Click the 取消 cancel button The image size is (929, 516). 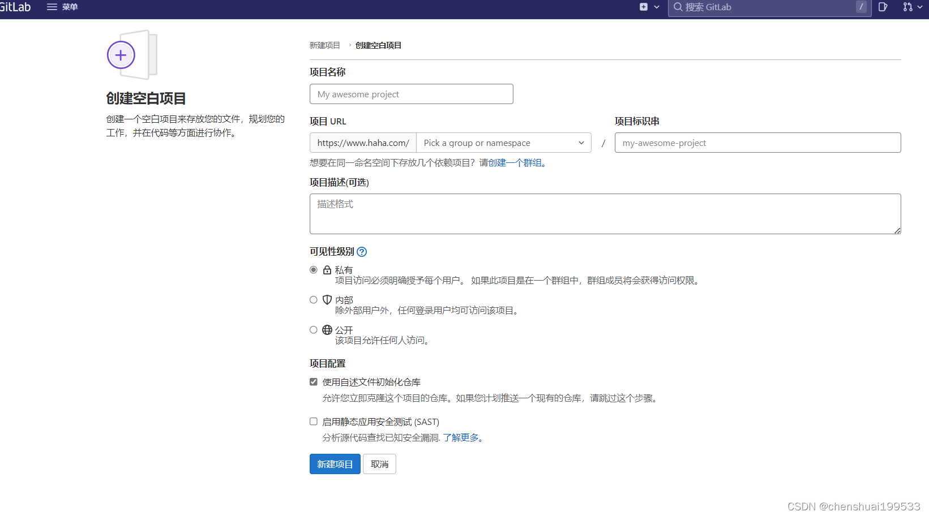click(379, 464)
